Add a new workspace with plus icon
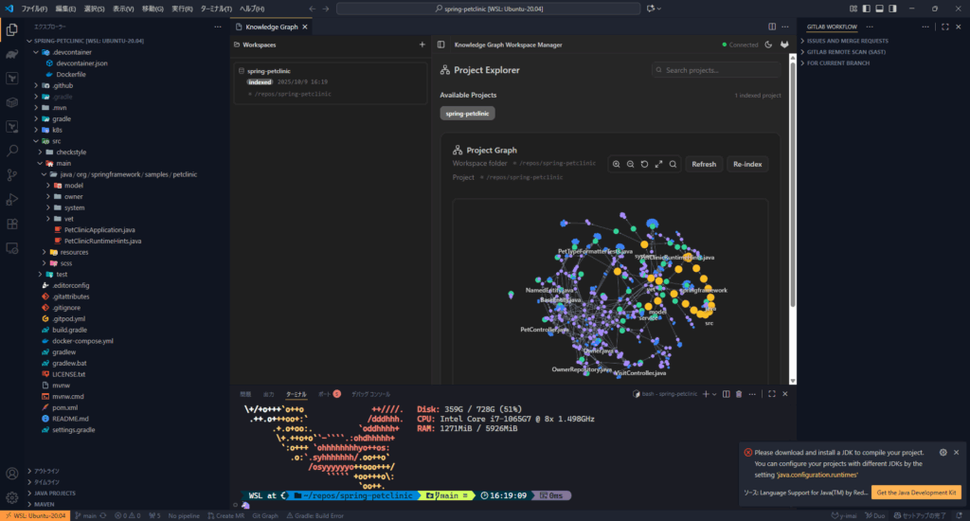970x521 pixels. [x=422, y=45]
